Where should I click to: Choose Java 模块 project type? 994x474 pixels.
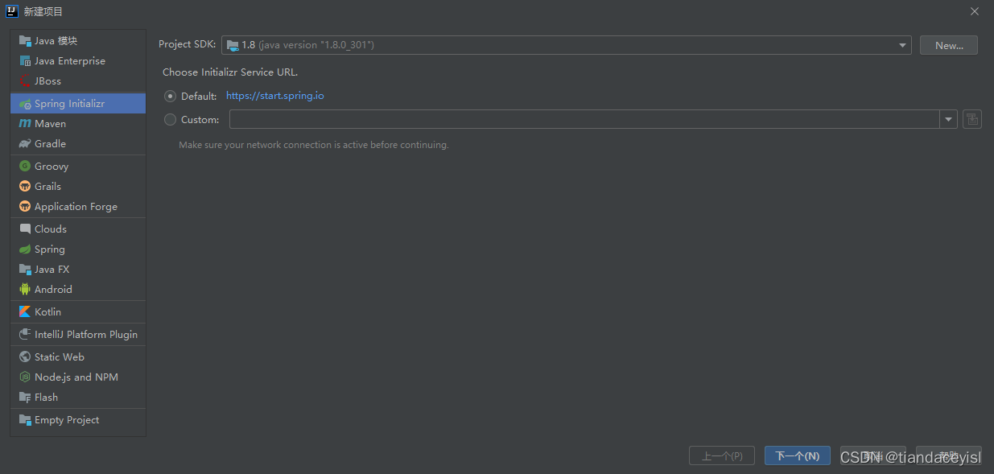(78, 41)
